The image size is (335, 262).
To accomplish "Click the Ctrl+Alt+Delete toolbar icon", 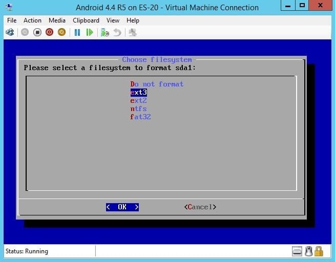I will 10,32.
